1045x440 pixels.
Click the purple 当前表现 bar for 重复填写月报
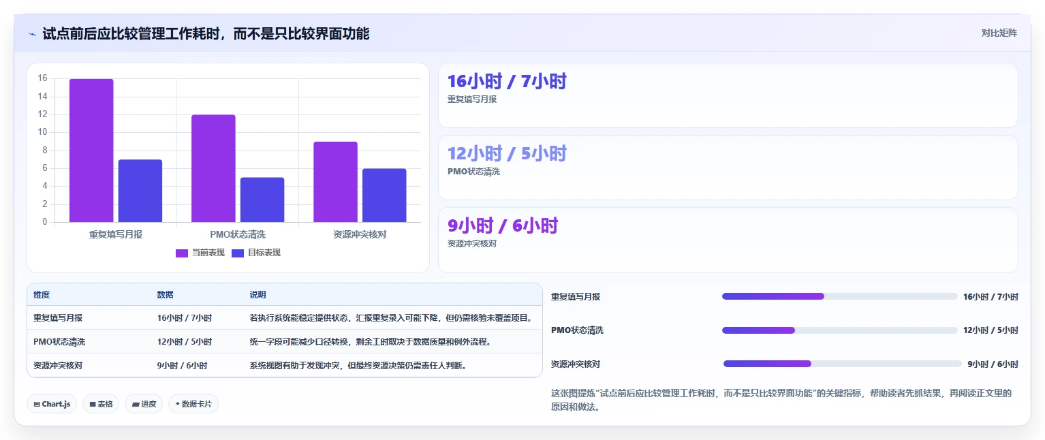(x=91, y=151)
